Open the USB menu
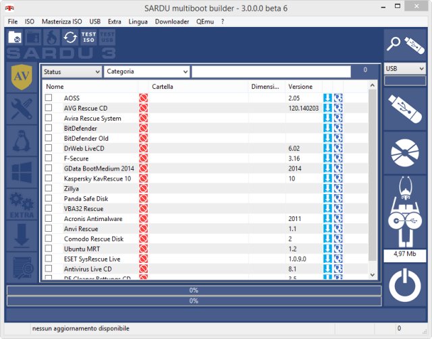 (94, 22)
